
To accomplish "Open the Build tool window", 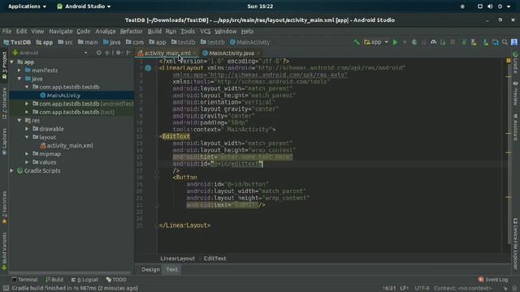I will pos(54,280).
